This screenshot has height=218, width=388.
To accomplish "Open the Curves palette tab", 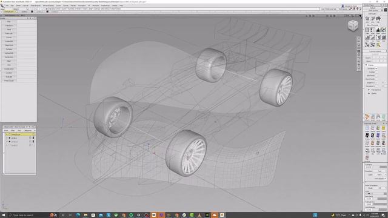I will [x=9, y=38].
